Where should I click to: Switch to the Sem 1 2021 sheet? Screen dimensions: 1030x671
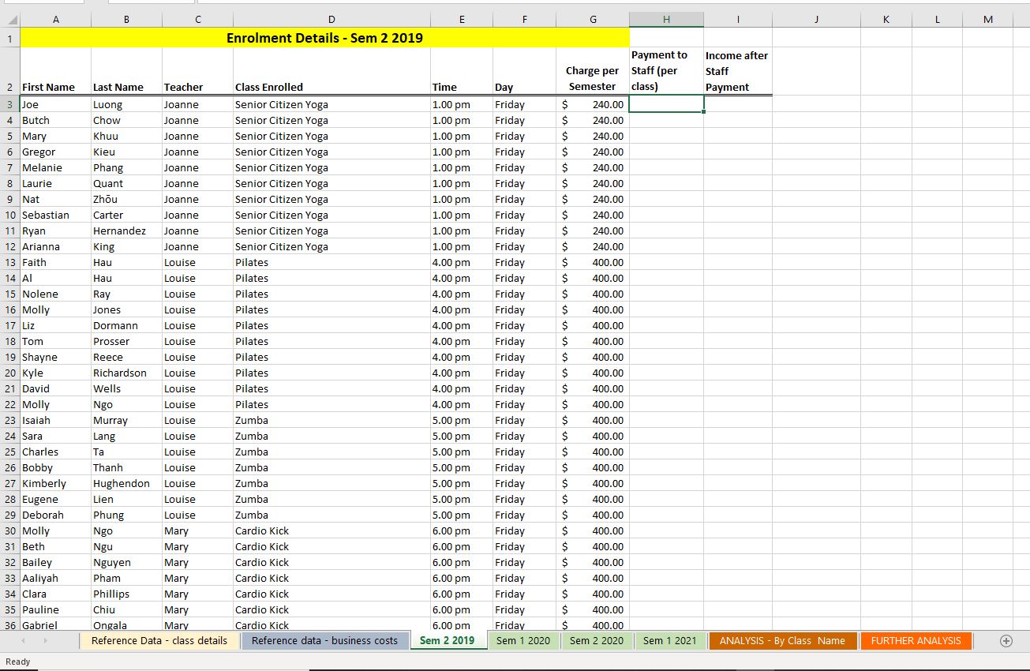[669, 640]
